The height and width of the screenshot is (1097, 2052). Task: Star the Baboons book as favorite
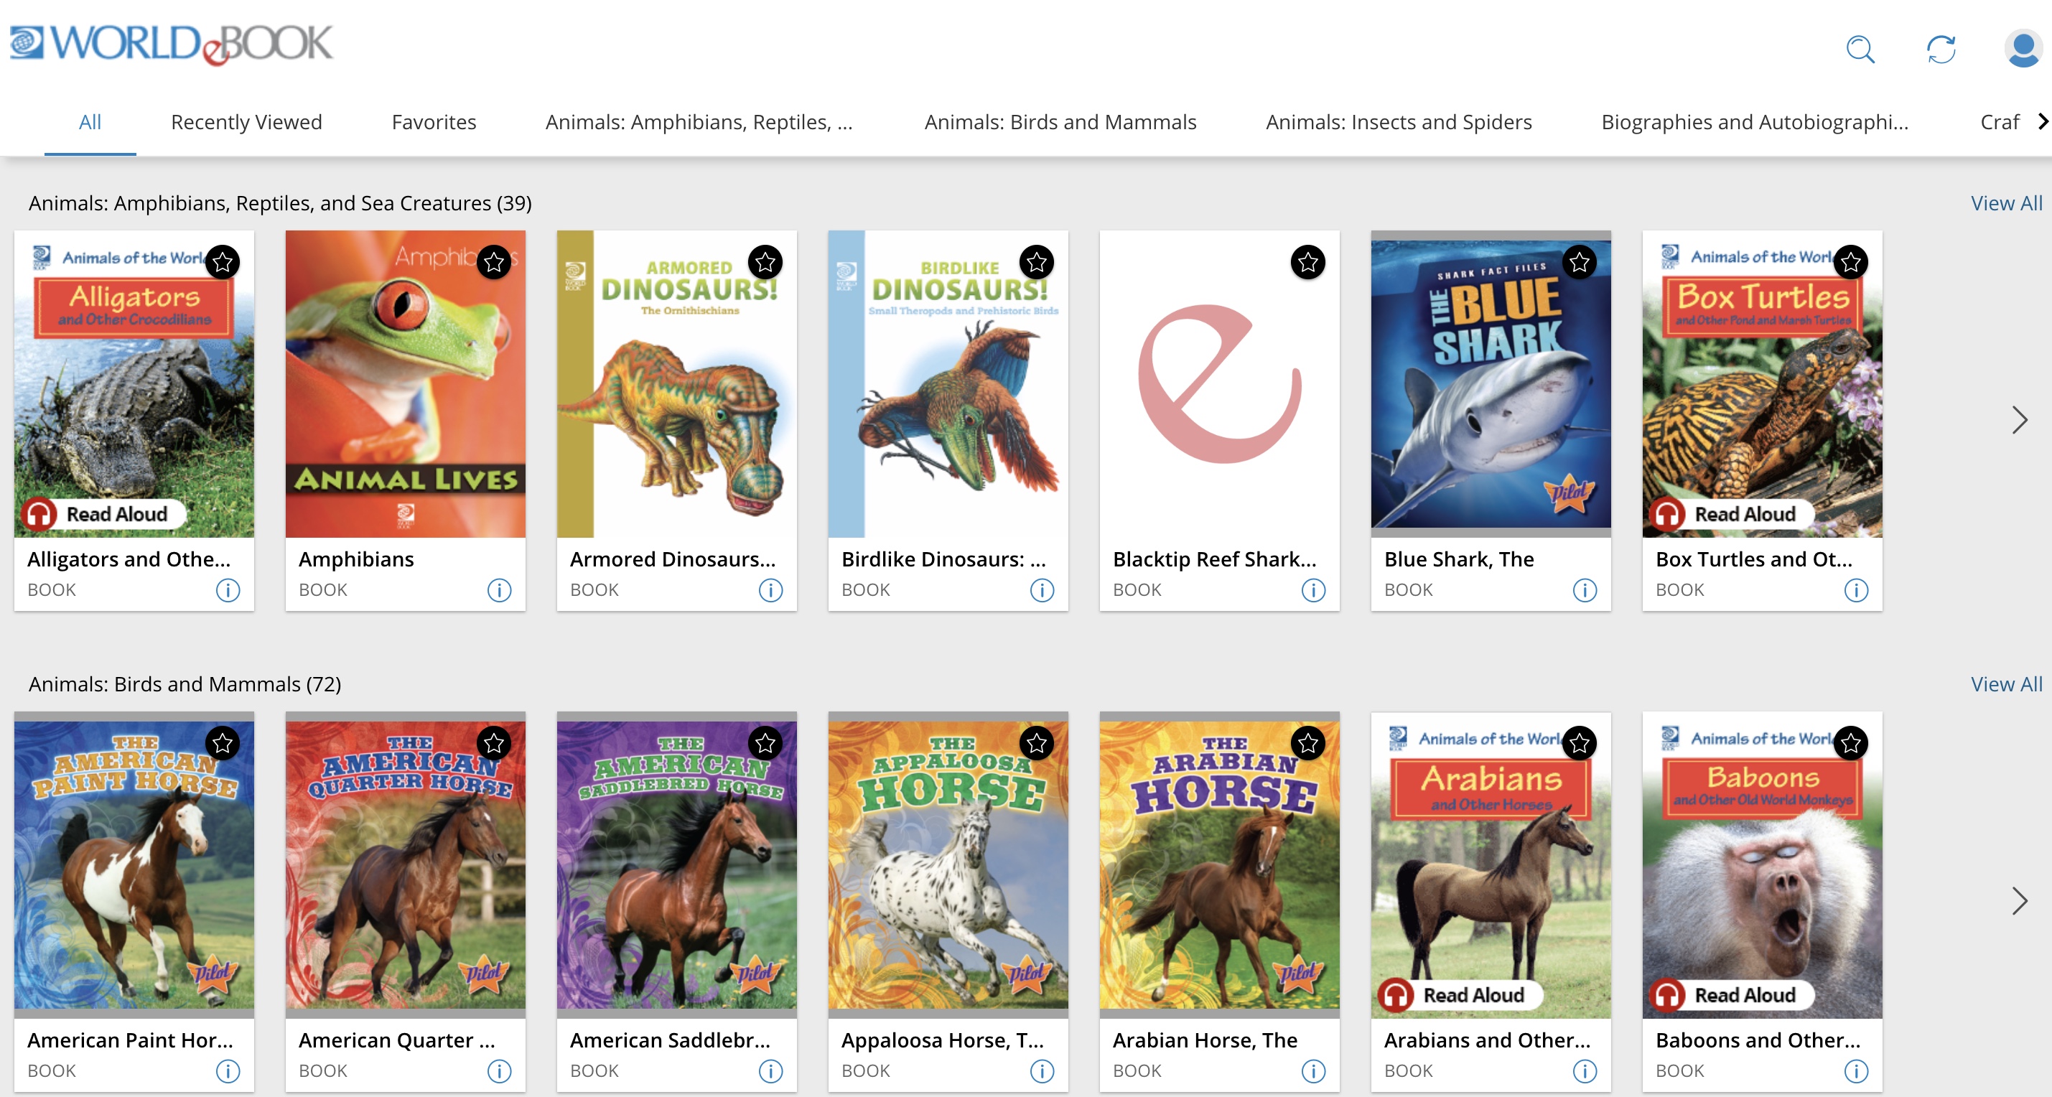click(x=1850, y=742)
